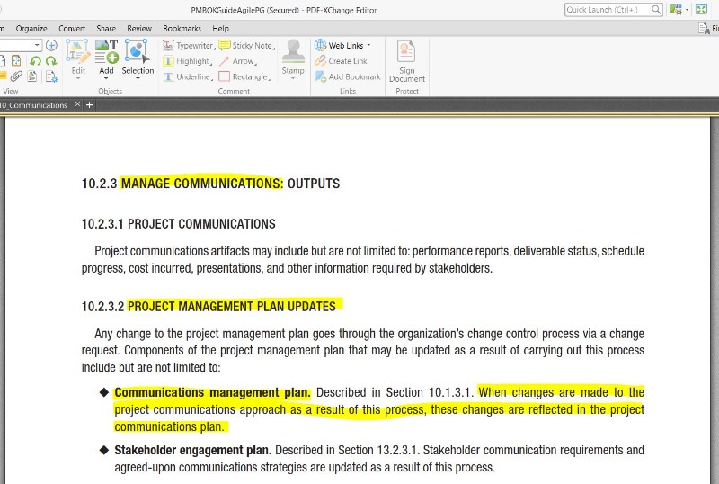Click the image page icon beside paperclip
This screenshot has height=484, width=719.
click(32, 76)
